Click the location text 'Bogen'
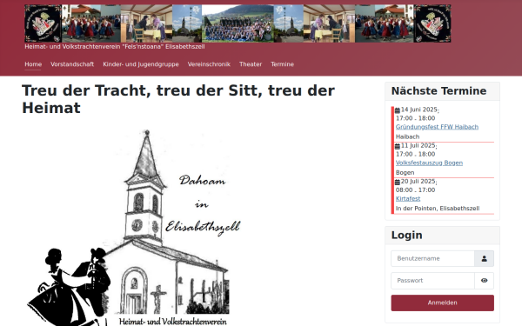 click(x=405, y=173)
